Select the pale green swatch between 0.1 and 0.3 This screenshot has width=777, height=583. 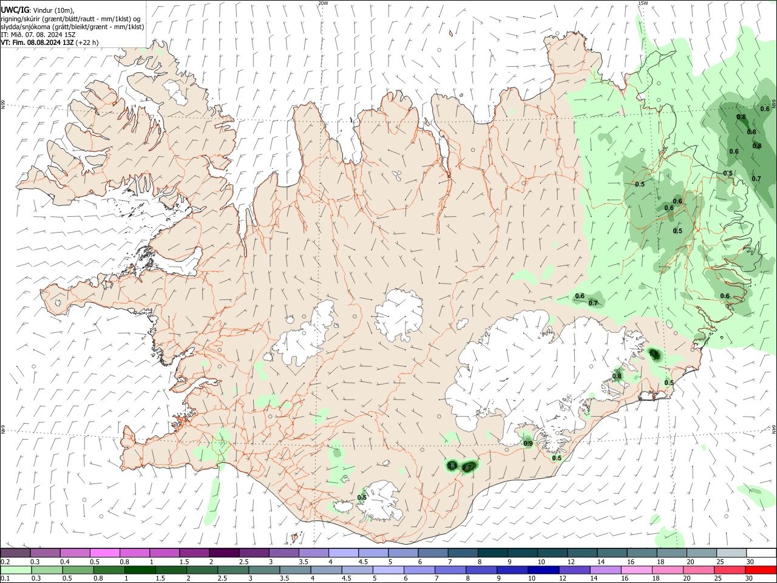click(x=16, y=570)
